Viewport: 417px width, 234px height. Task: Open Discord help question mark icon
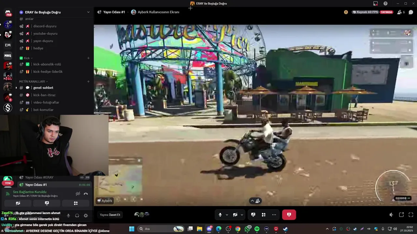click(x=386, y=4)
